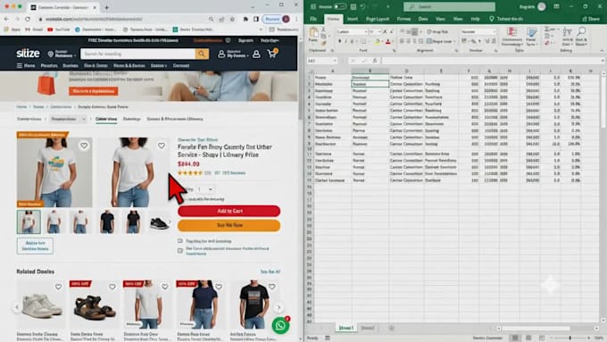Click the sneaker thumbnail in product gallery
607x342 pixels.
(x=159, y=222)
